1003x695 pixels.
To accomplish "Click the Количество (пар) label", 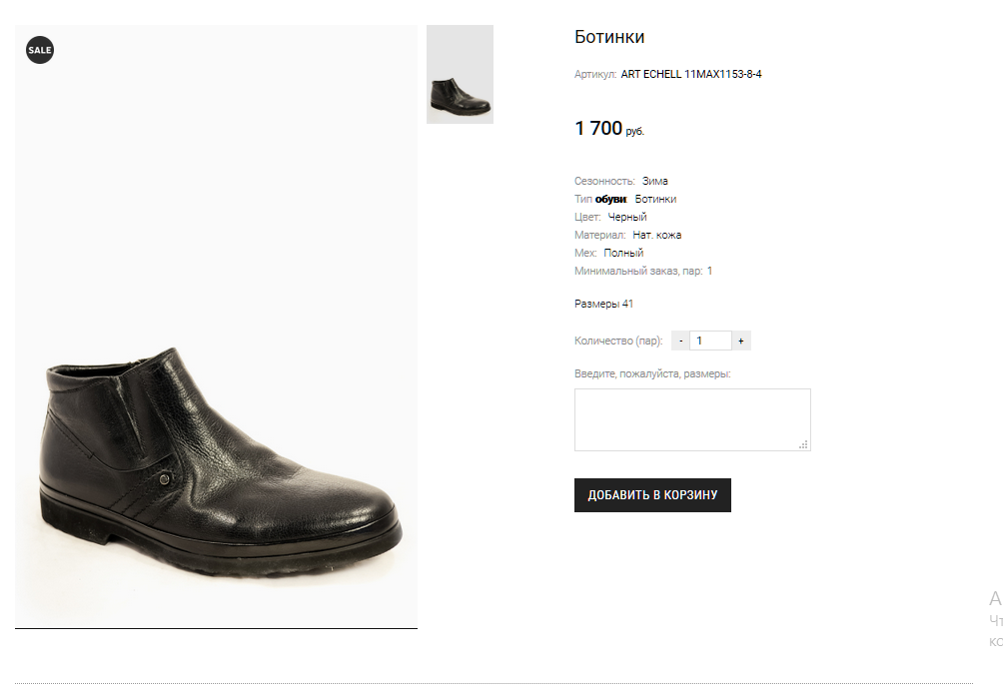I will pyautogui.click(x=617, y=341).
